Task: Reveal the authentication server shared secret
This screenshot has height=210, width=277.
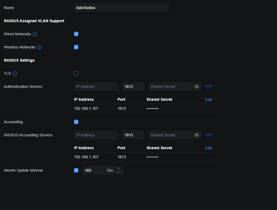Action: coord(196,87)
